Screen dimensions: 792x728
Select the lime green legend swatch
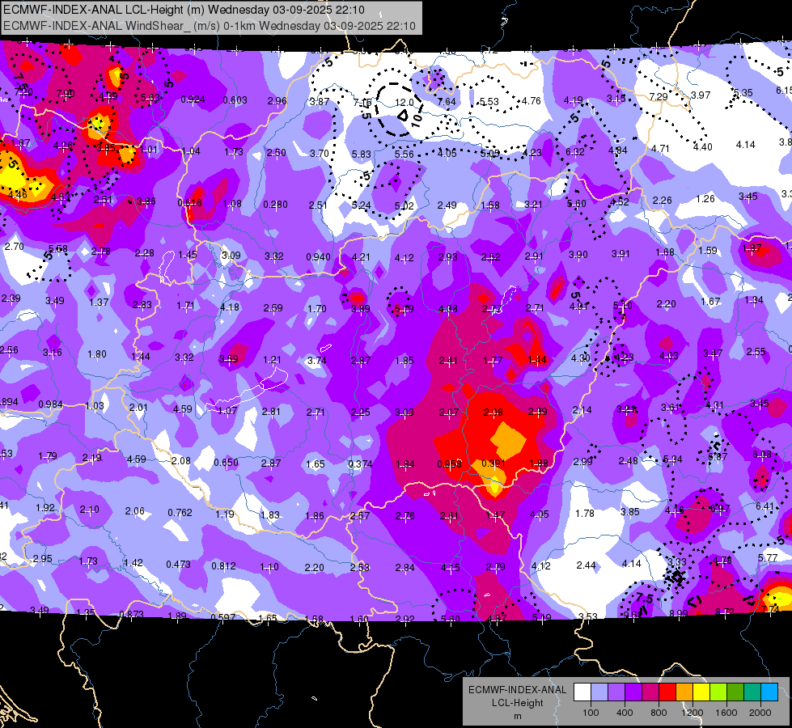(x=718, y=692)
